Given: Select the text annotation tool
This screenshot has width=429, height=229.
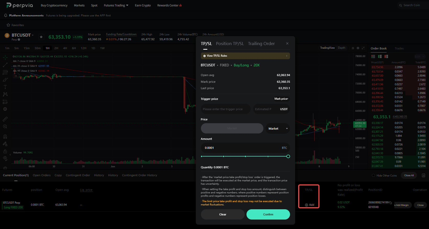Looking at the screenshot, I should point(5,87).
